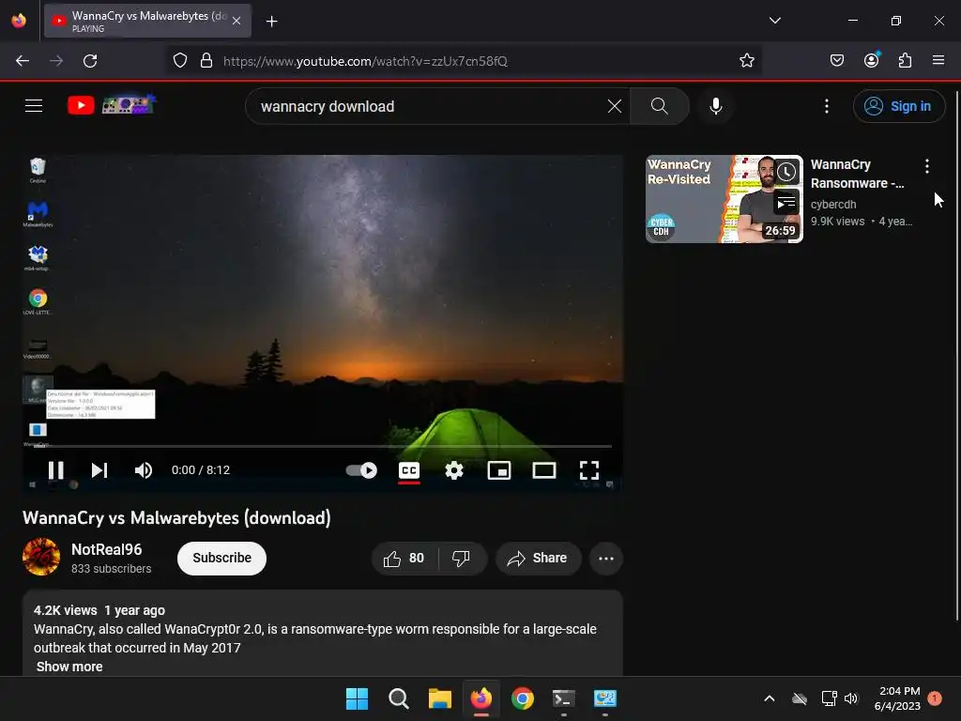The width and height of the screenshot is (961, 721).
Task: Expand description with Show more
Action: (x=69, y=667)
